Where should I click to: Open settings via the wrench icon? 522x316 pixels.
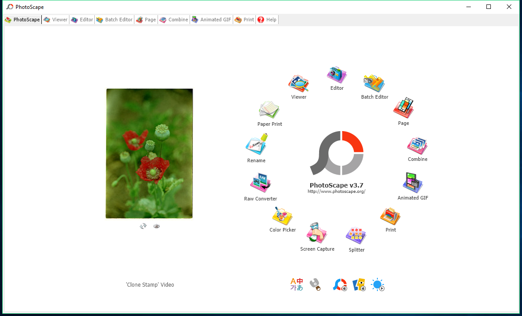tap(315, 284)
